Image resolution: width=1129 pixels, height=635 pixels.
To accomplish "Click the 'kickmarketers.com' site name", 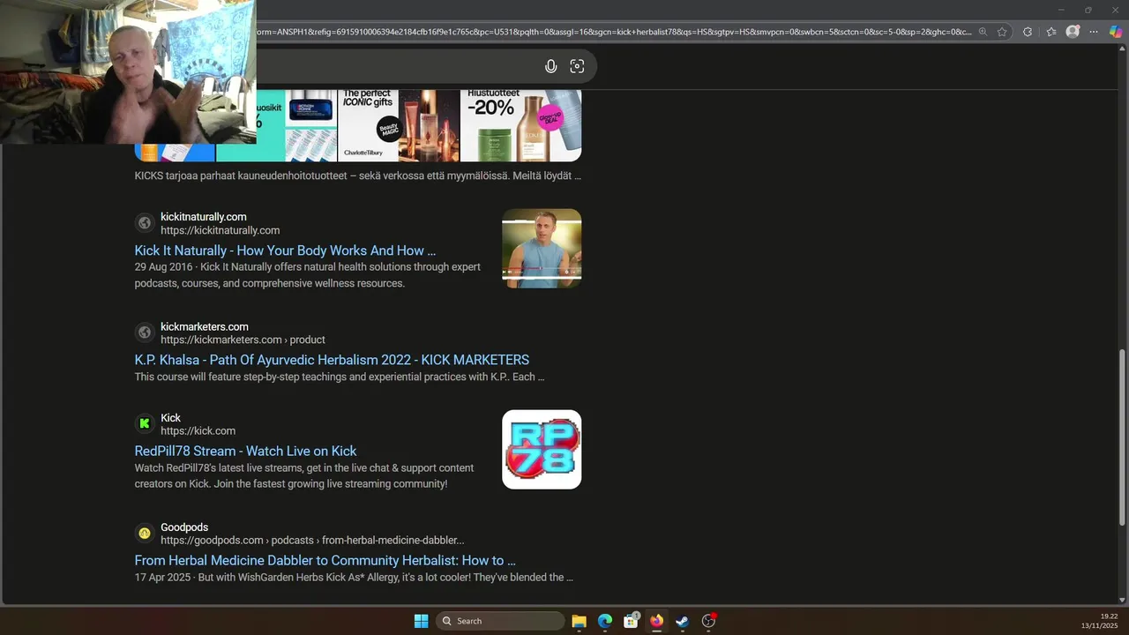I will click(x=205, y=326).
